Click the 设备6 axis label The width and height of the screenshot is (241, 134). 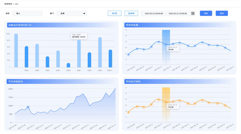click(x=68, y=70)
